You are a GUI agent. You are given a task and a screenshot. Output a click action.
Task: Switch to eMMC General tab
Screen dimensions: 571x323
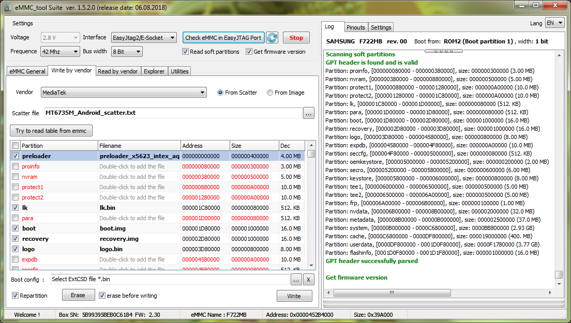click(27, 71)
